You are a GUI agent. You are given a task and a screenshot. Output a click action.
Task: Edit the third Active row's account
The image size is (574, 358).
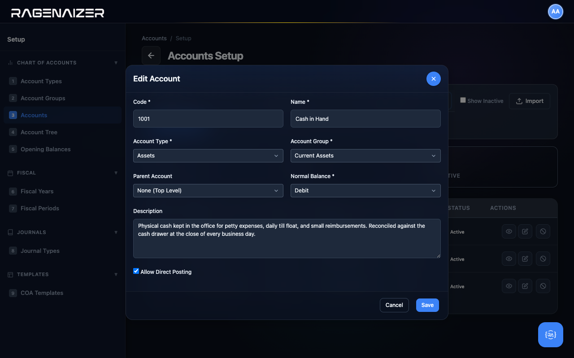coord(525,286)
